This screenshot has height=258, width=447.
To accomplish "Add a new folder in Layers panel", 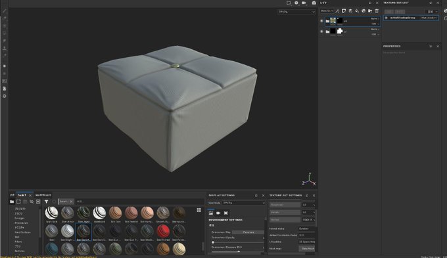I will [370, 11].
